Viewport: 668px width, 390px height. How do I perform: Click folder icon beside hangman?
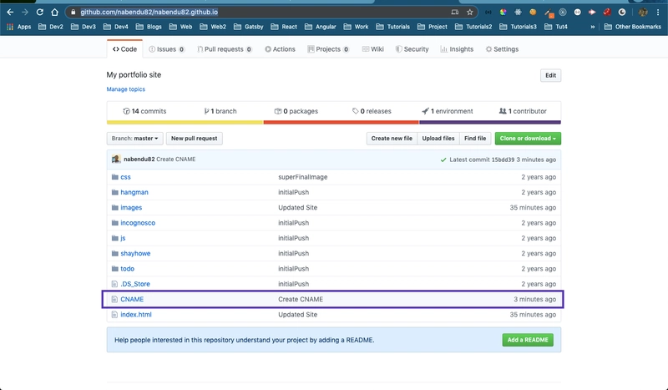114,192
